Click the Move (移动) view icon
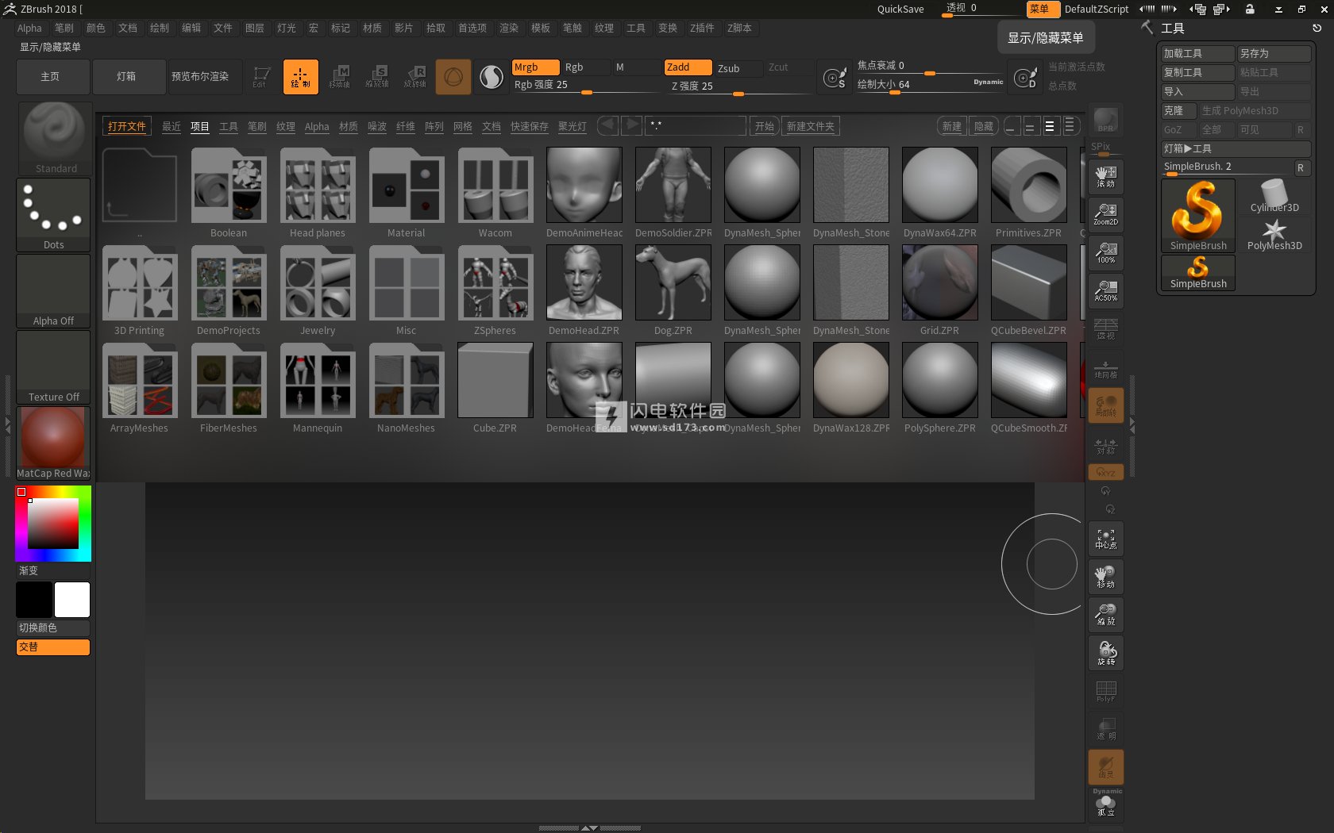The image size is (1334, 833). click(x=1105, y=577)
